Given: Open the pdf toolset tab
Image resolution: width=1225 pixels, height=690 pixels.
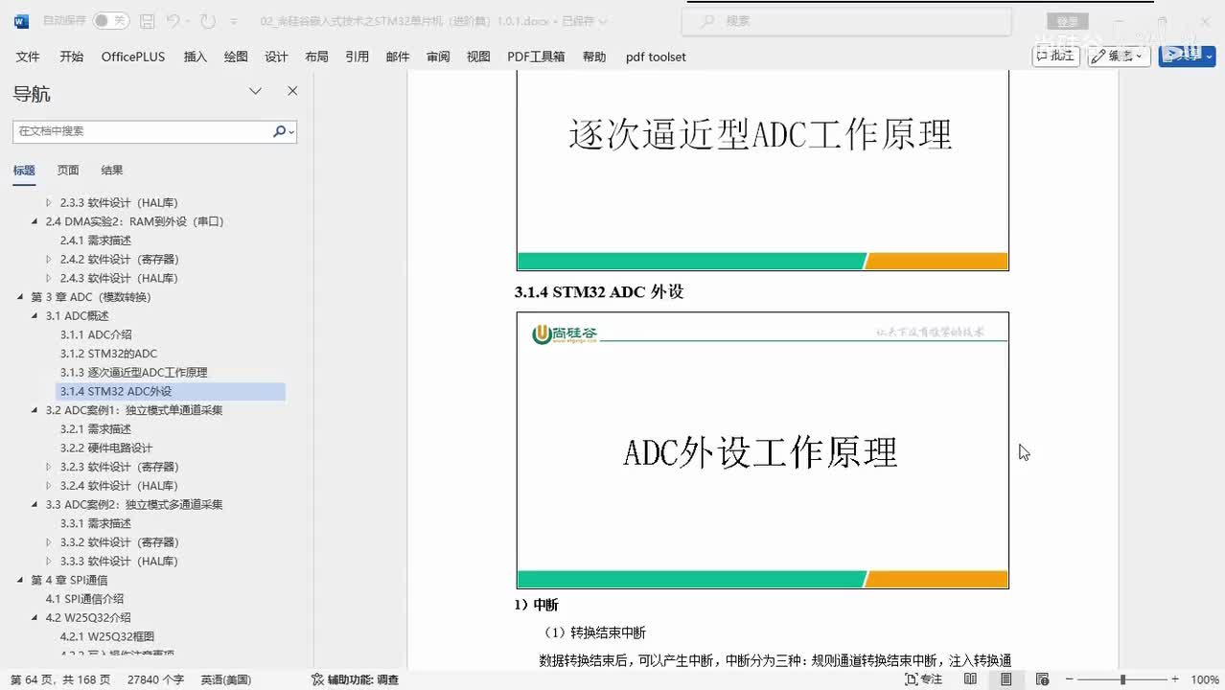Looking at the screenshot, I should pos(656,57).
